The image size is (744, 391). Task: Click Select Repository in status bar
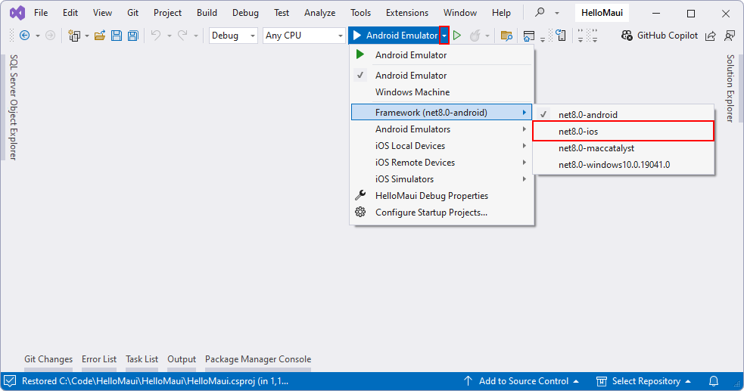tap(643, 381)
